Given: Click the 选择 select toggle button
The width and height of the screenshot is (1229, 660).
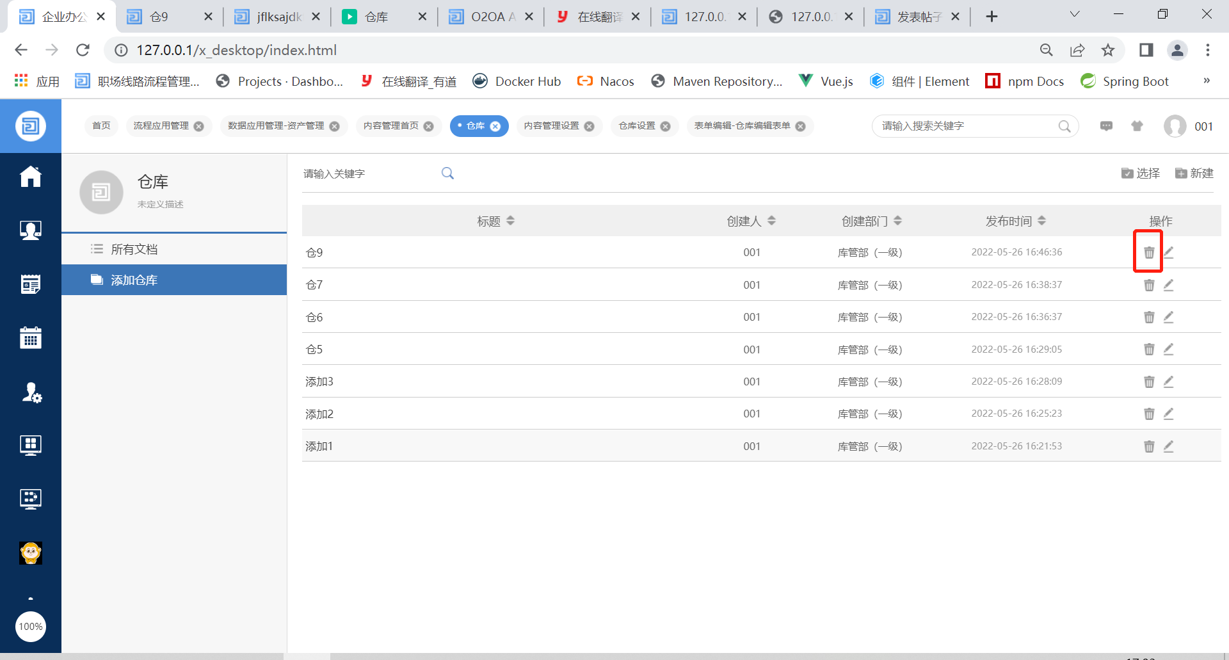Looking at the screenshot, I should coord(1141,173).
